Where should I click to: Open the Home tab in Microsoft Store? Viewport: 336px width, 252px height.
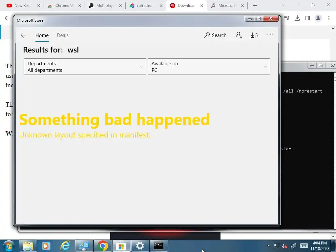pos(42,35)
